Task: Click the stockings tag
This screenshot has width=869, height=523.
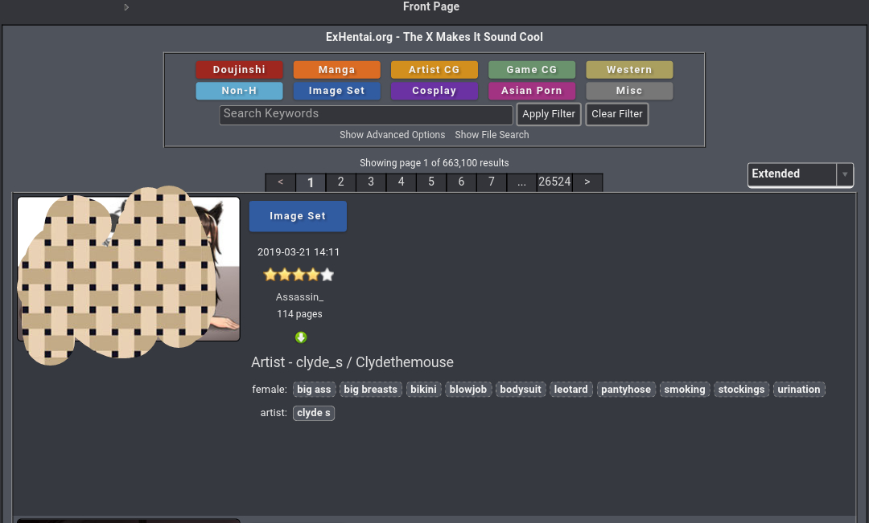Action: click(742, 390)
